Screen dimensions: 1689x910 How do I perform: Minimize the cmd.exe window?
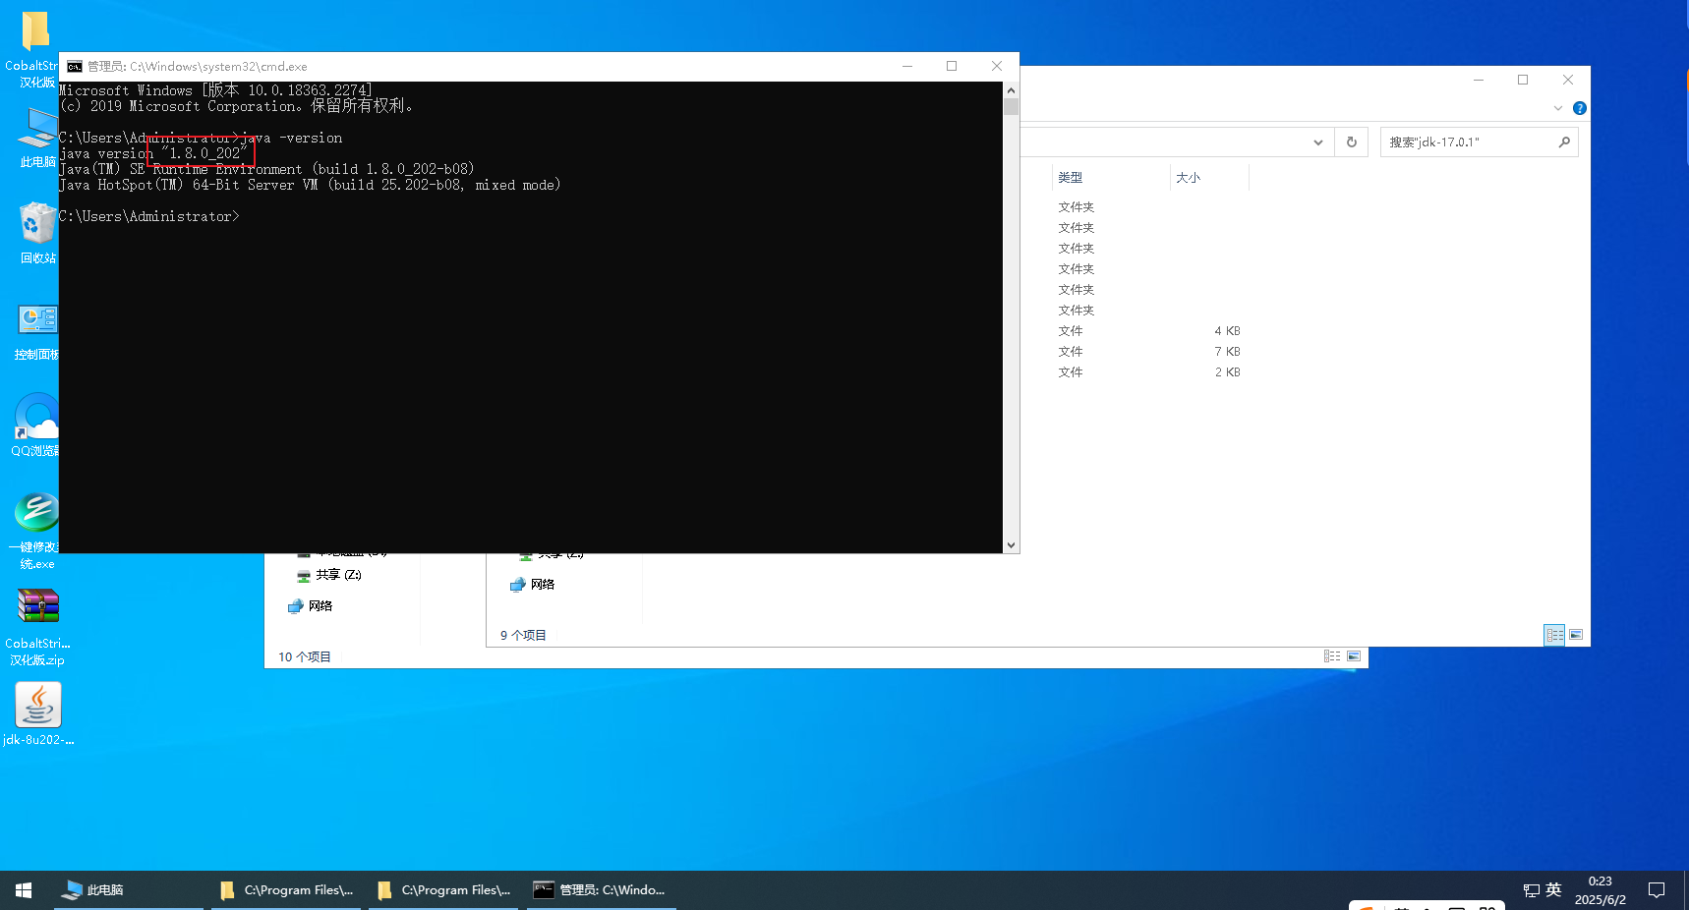(x=907, y=67)
